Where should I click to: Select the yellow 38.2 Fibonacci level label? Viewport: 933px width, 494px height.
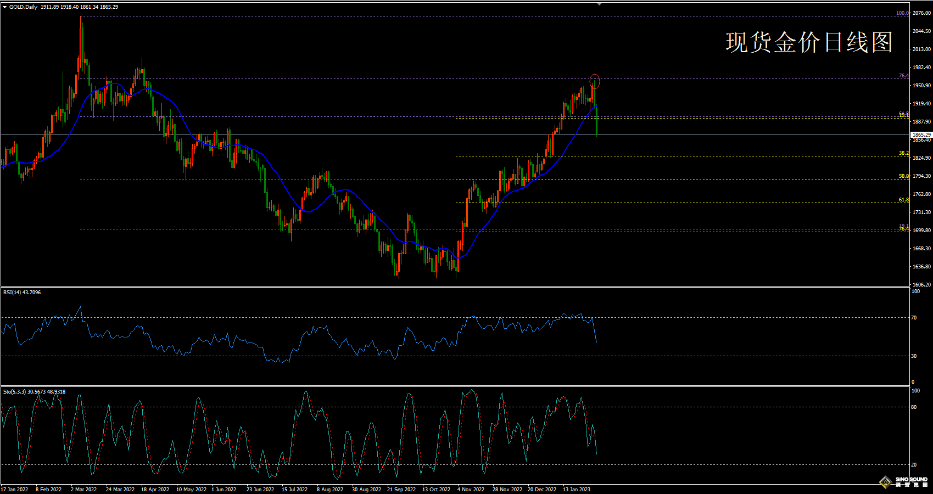click(x=903, y=153)
